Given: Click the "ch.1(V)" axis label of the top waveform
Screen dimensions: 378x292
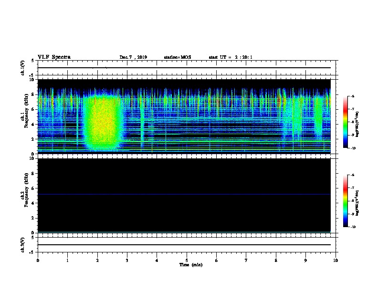Looking at the screenshot, I should (22, 68).
